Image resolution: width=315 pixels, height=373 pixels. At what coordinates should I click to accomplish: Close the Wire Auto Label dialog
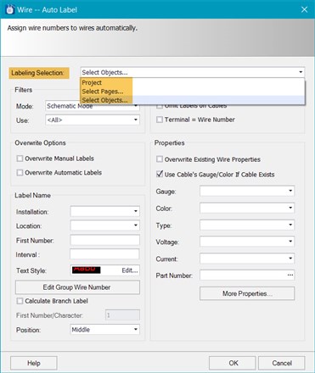[304, 9]
